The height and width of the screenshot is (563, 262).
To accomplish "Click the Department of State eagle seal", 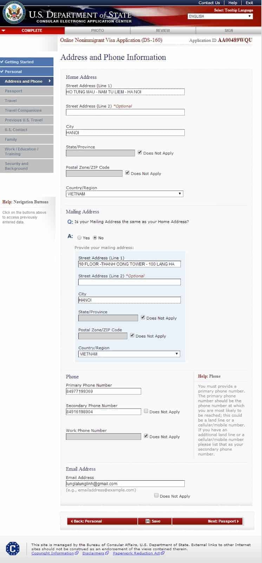I will (14, 14).
